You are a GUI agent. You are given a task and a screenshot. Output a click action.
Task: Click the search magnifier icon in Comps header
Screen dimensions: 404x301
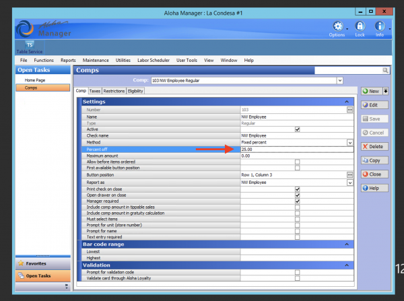[x=385, y=70]
